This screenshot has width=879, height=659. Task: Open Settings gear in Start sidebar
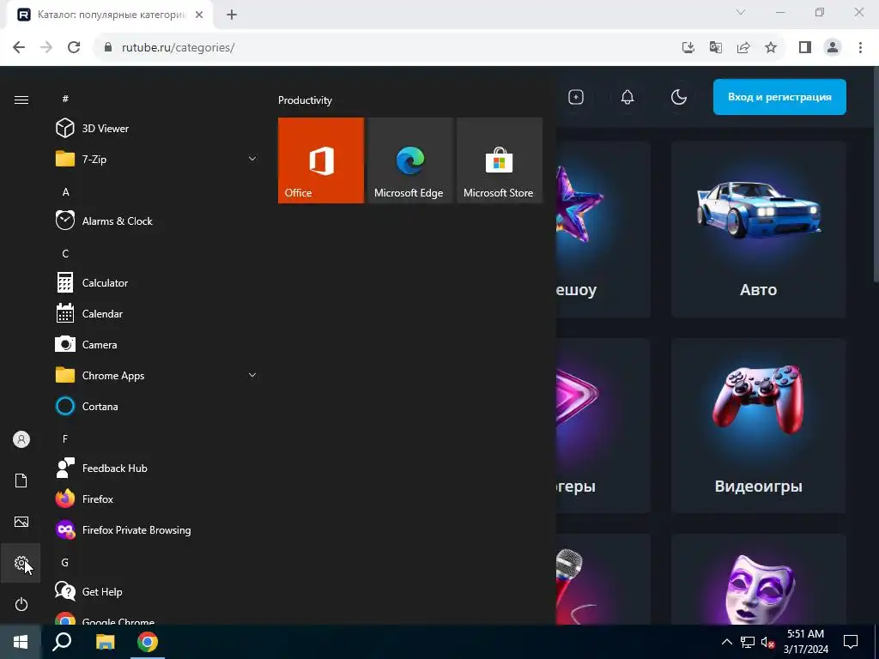pyautogui.click(x=21, y=563)
